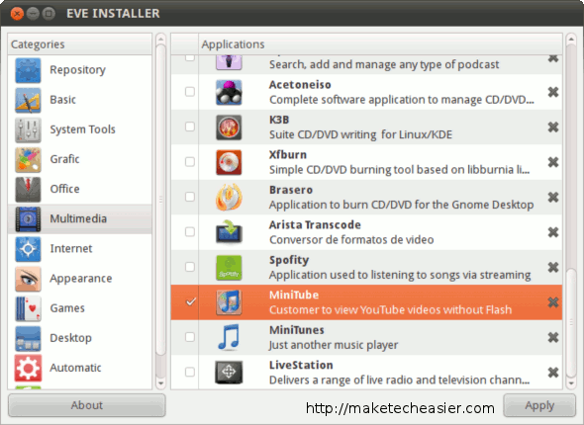Click the MiniTube application icon
Image resolution: width=584 pixels, height=425 pixels.
pos(229,302)
